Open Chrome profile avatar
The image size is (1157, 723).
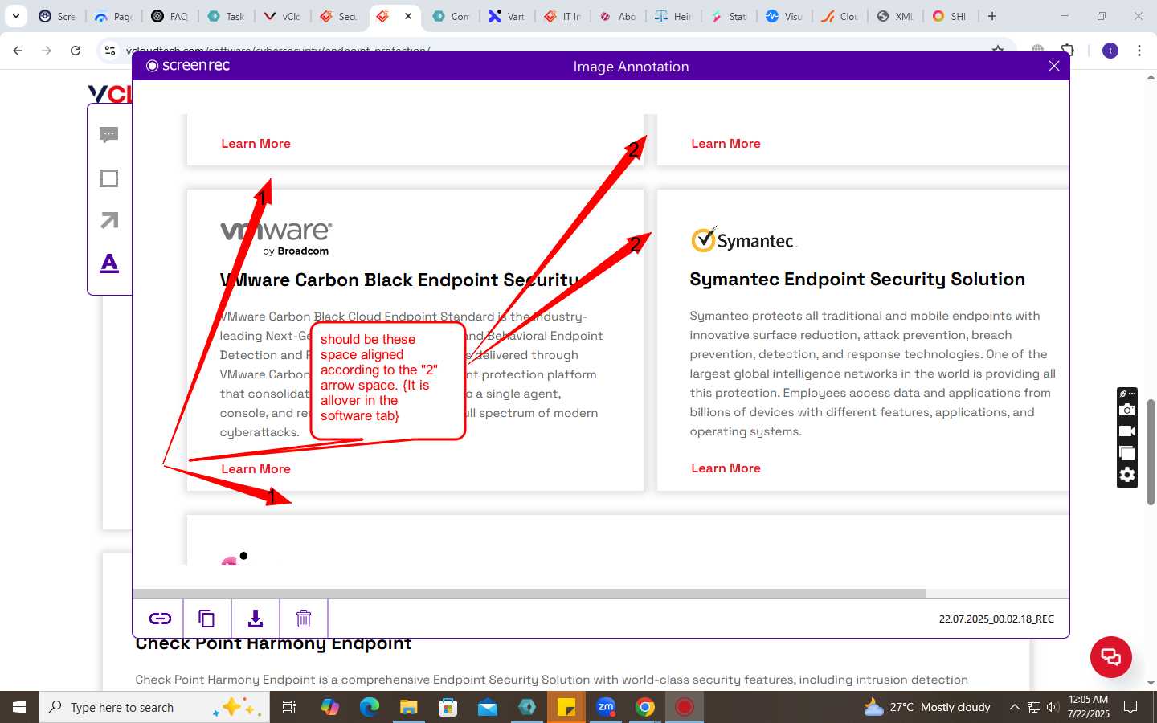(1110, 51)
